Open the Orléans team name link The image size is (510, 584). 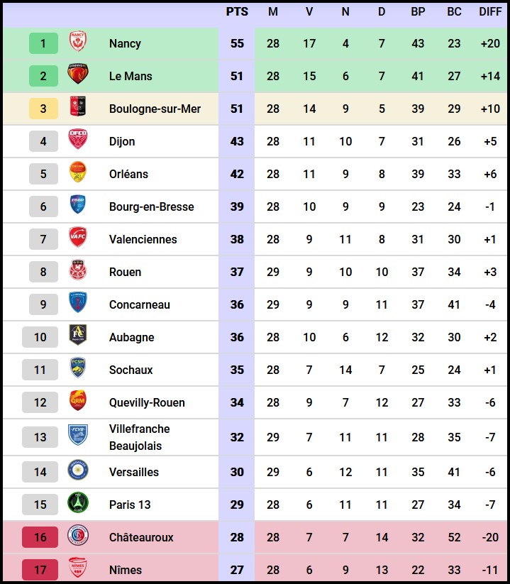tap(128, 174)
